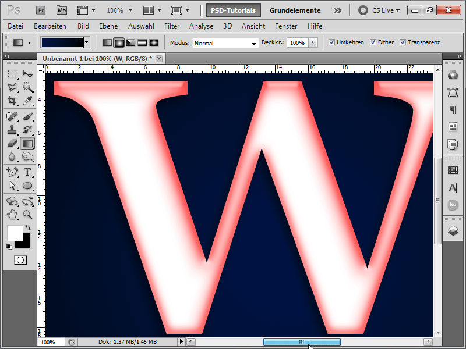
Task: Select the History Brush tool
Action: 27,130
